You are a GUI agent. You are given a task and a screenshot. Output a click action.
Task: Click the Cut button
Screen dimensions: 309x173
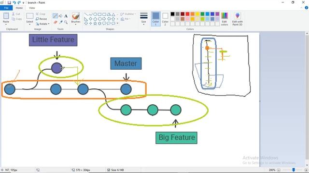tap(16, 14)
